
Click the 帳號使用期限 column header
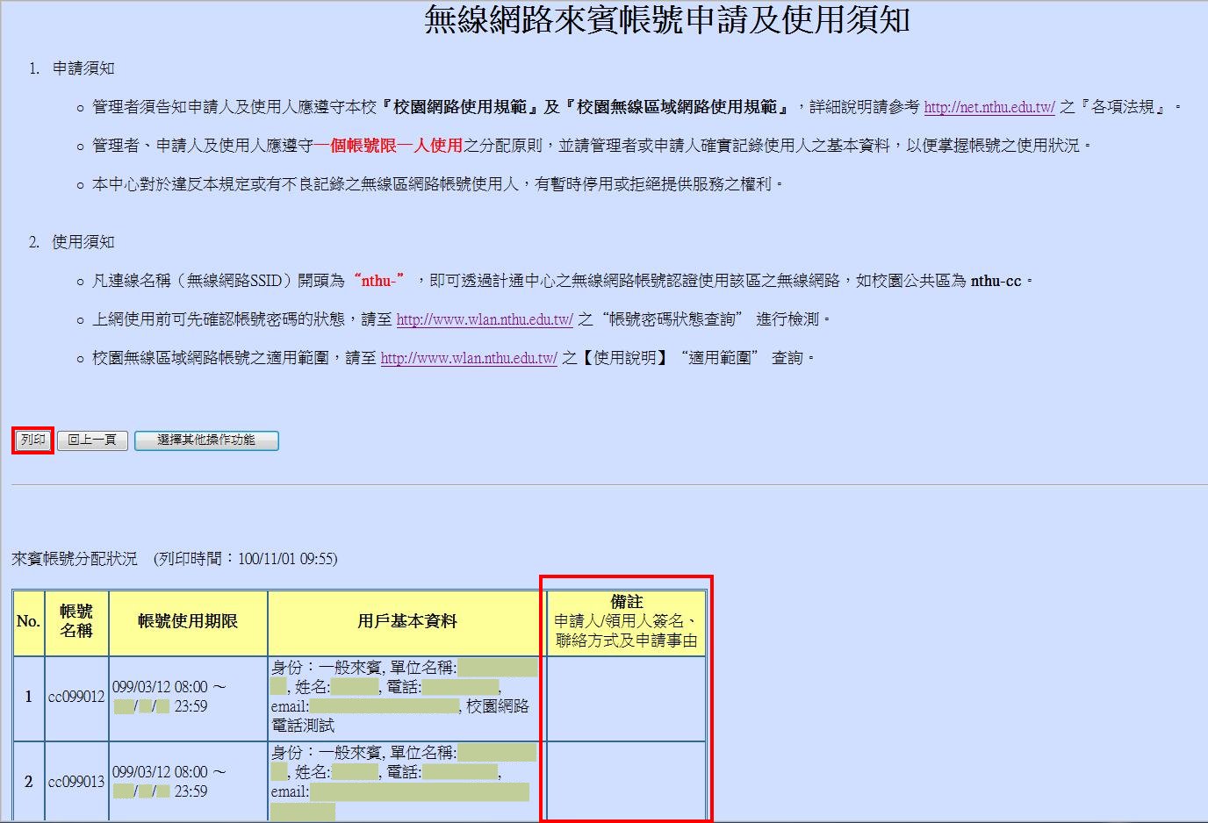point(188,622)
